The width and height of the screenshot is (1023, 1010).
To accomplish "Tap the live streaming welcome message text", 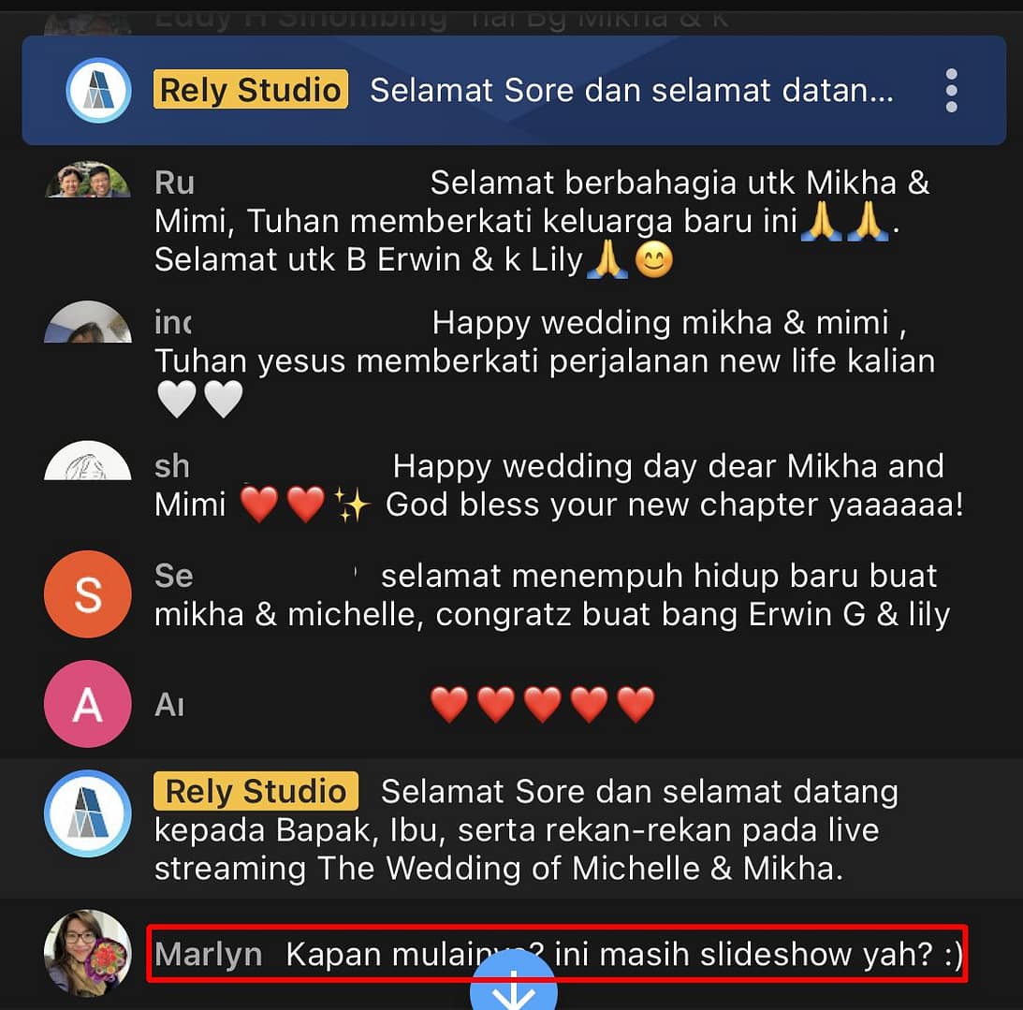I will [x=526, y=829].
